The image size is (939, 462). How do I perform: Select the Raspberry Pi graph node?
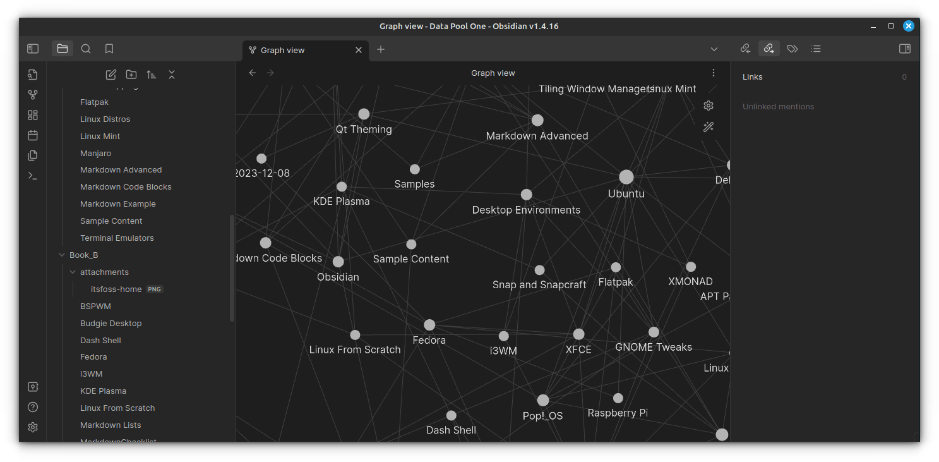618,398
